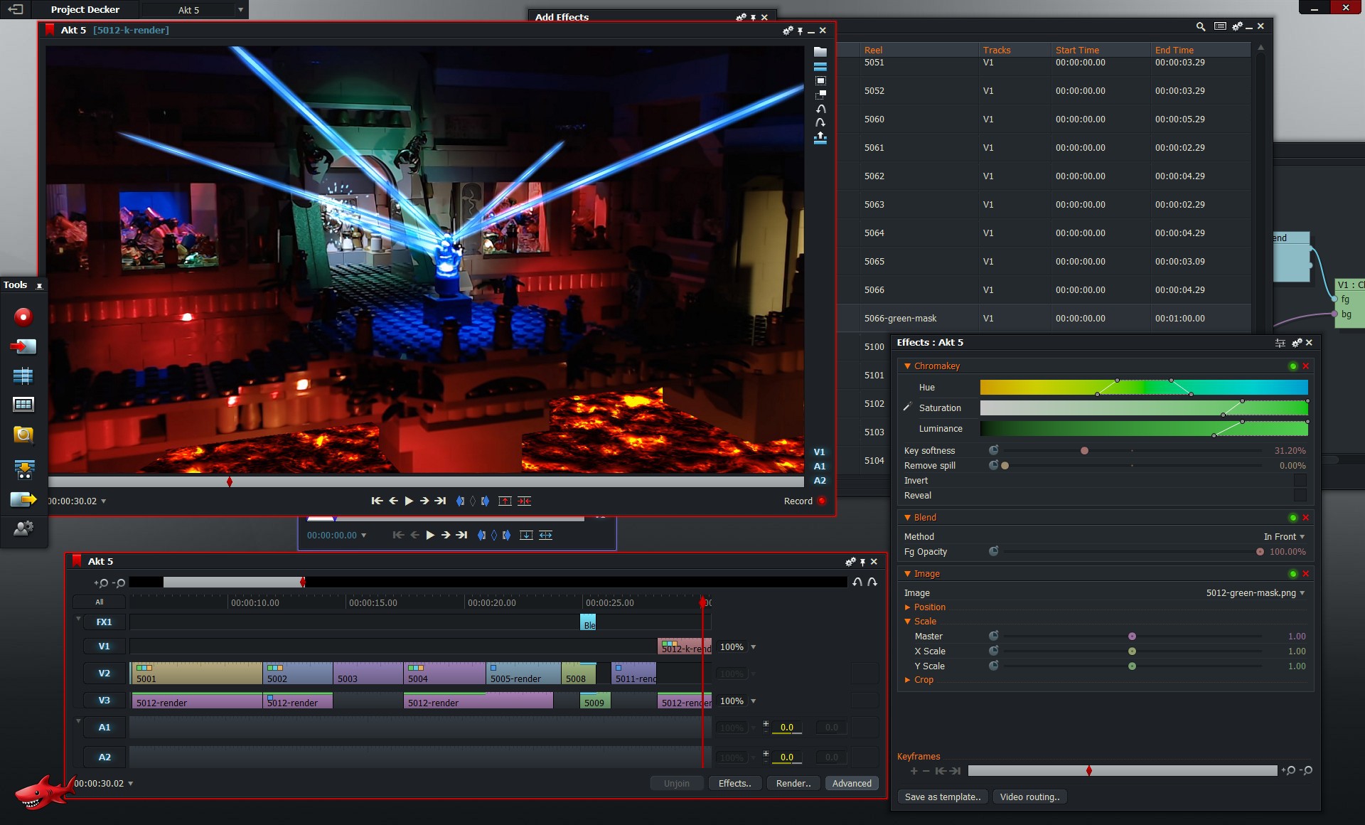
Task: Collapse the Scale parameters
Action: (x=908, y=622)
